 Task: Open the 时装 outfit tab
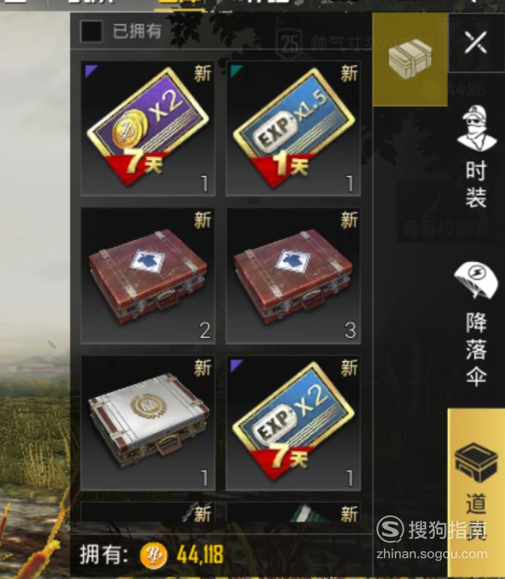[477, 157]
